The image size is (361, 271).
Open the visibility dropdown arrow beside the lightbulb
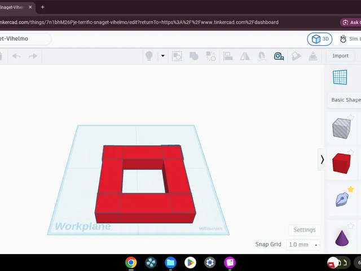[x=163, y=56]
